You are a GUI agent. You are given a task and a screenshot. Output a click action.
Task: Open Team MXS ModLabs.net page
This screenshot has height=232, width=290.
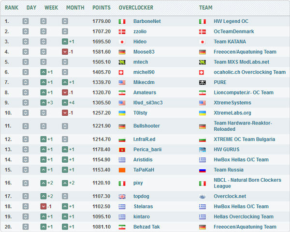coord(242,62)
